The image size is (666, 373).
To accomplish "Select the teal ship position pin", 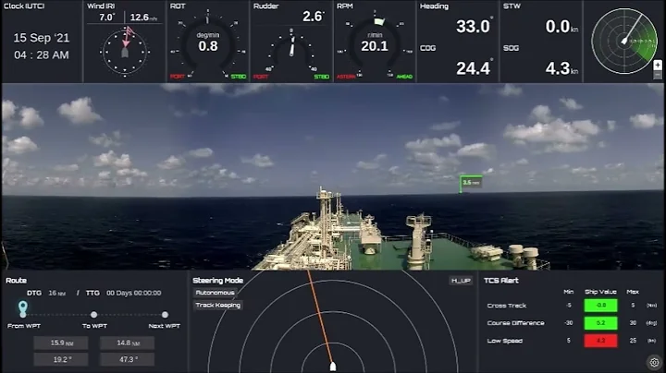I will point(23,308).
